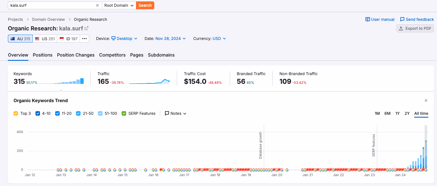This screenshot has width=437, height=186.
Task: Select the Australia flag database
Action: point(13,39)
